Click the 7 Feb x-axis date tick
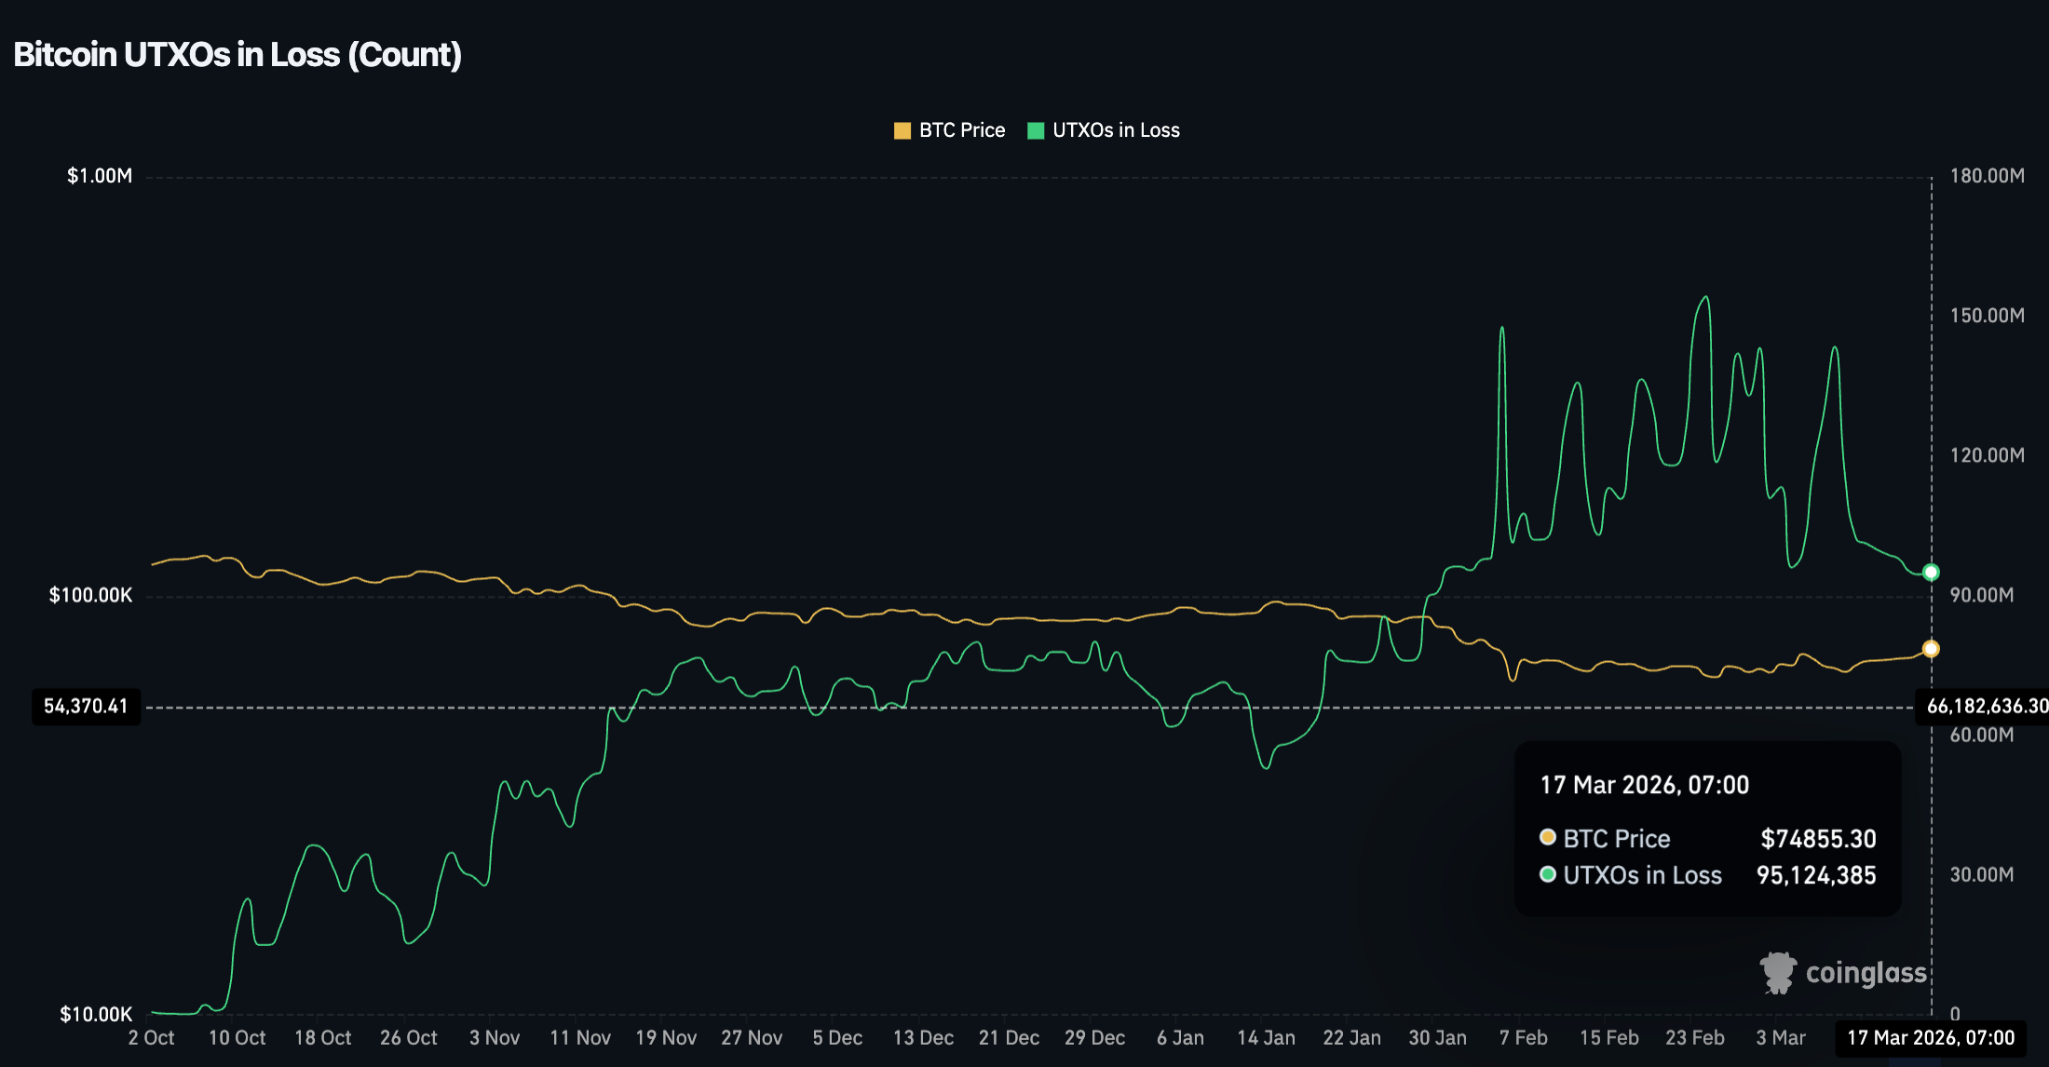Screen dimensions: 2049x1067 pos(1523,1038)
